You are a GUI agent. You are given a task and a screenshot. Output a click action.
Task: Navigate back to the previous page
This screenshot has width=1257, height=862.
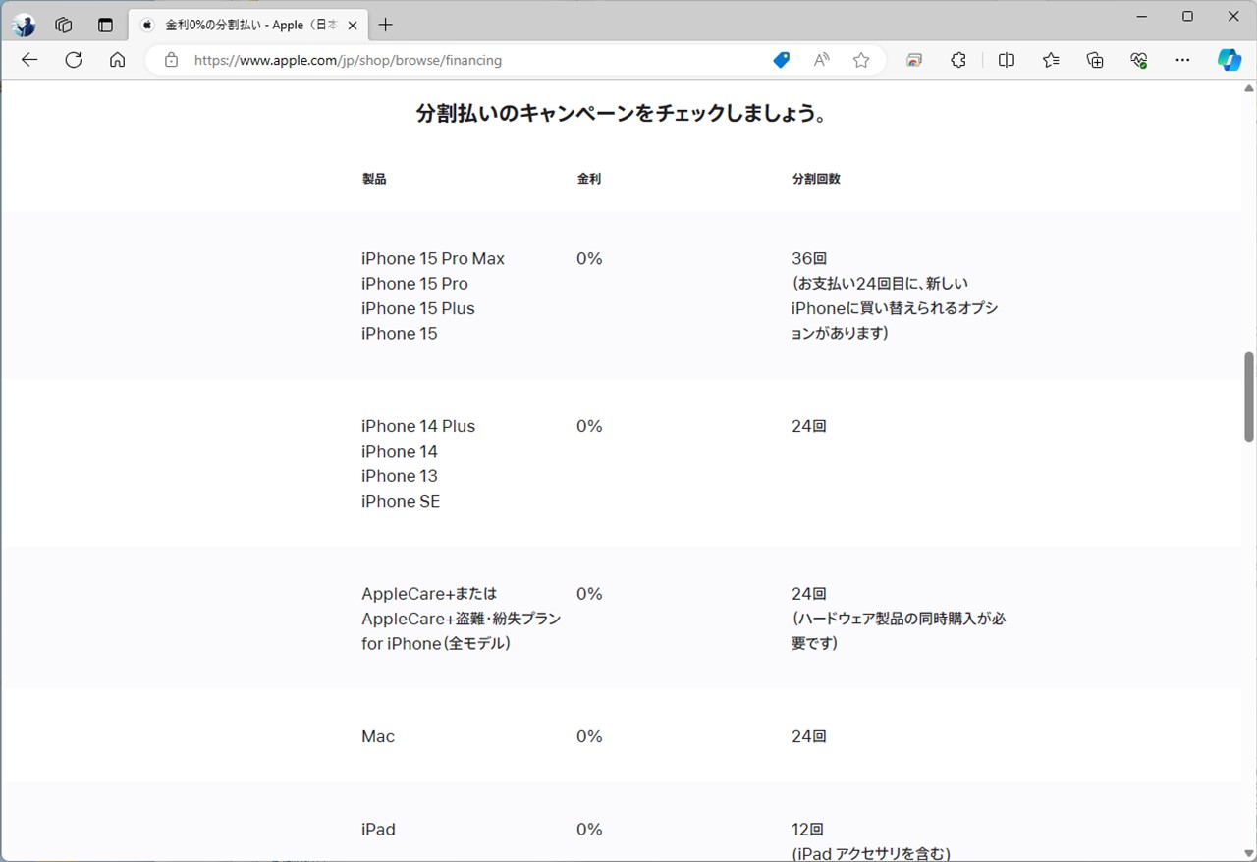click(x=28, y=60)
